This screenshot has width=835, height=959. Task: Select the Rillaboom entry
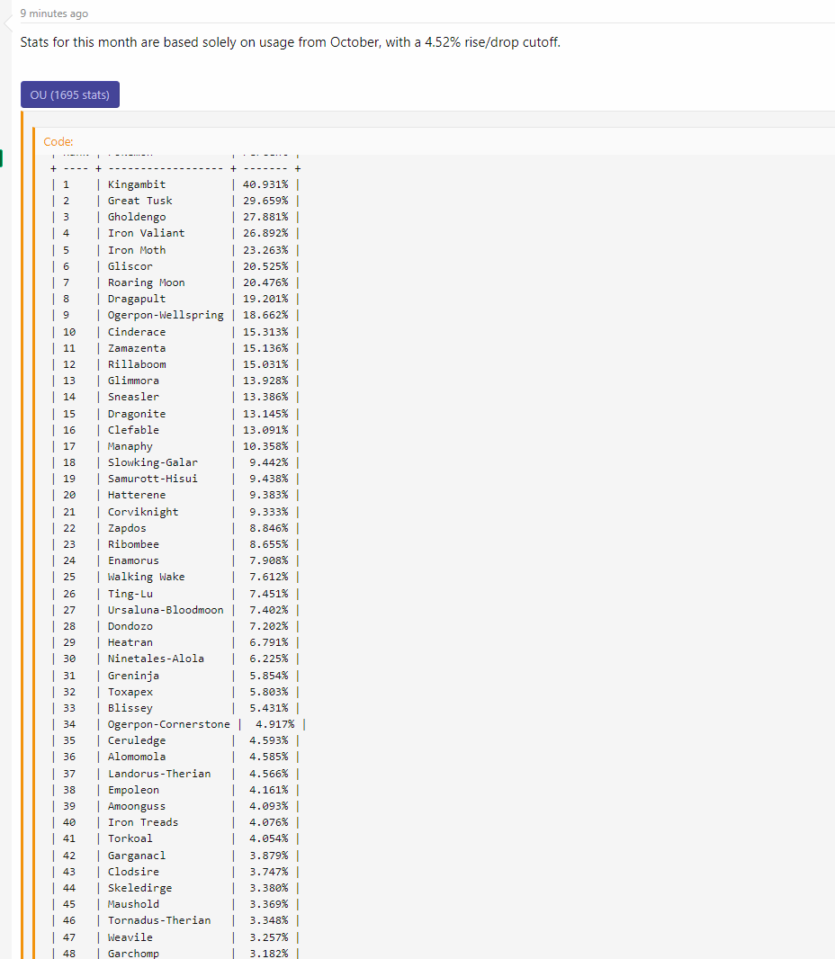(137, 364)
